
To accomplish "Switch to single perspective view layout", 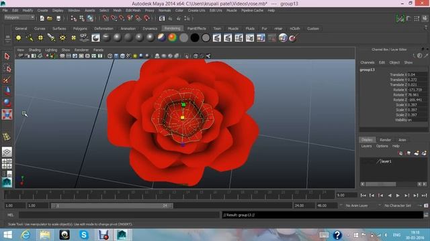I will pyautogui.click(x=7, y=152).
